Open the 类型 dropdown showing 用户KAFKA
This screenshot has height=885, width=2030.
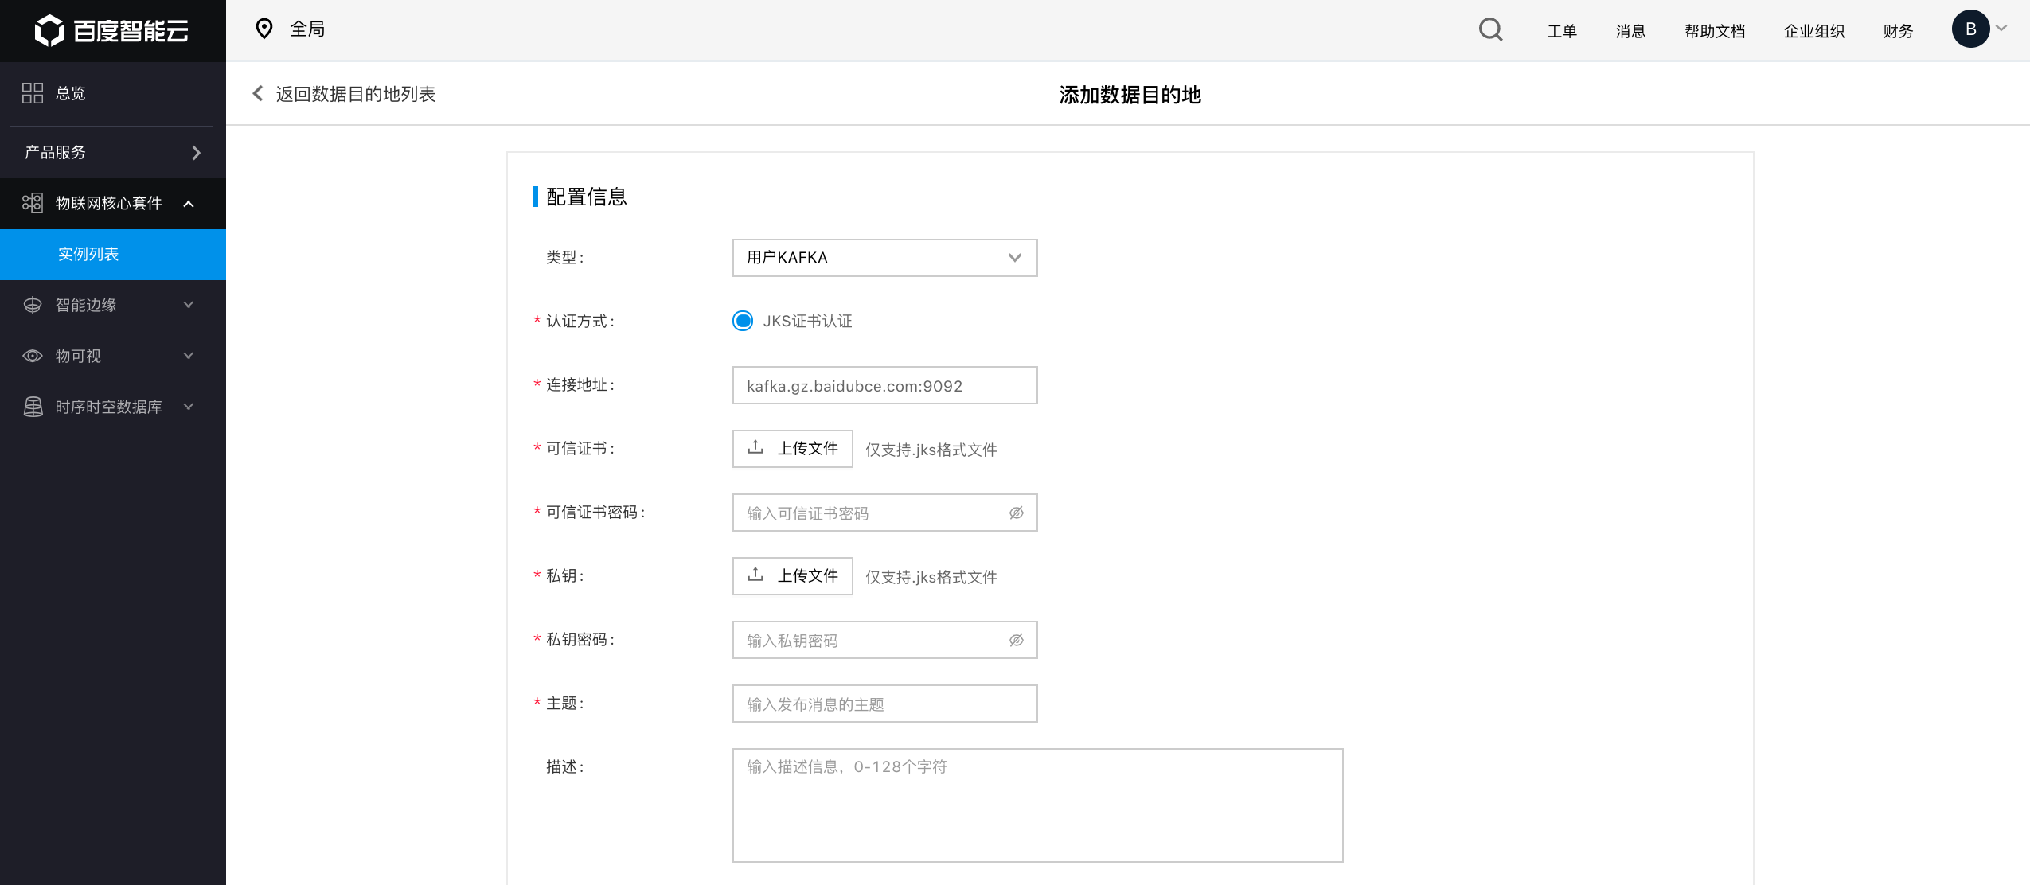click(x=884, y=258)
